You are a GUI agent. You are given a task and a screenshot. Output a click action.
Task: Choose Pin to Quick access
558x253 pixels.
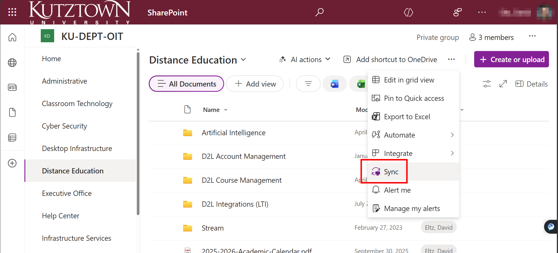pyautogui.click(x=413, y=98)
